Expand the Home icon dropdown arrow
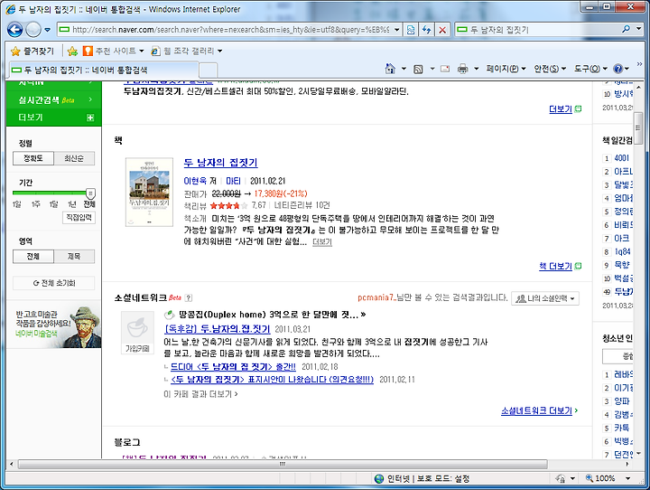The width and height of the screenshot is (650, 490). [404, 69]
